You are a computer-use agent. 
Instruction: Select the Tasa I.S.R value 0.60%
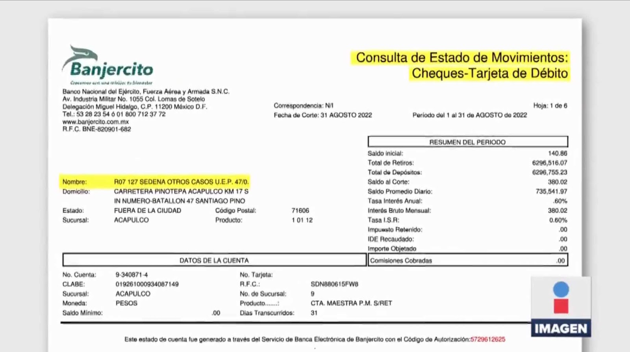558,220
